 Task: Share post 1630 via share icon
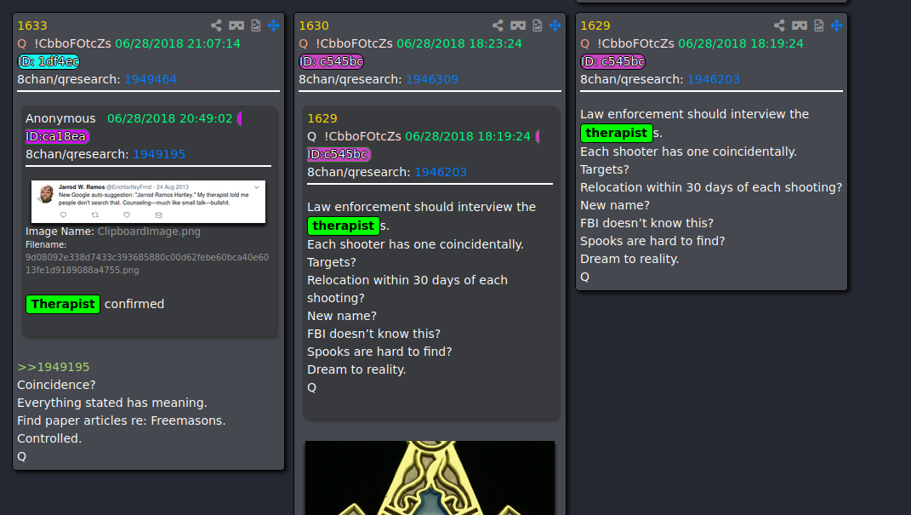498,26
